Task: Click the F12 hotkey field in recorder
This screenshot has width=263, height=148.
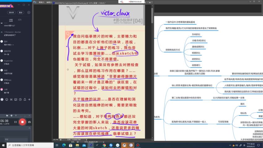Action: coord(16,139)
